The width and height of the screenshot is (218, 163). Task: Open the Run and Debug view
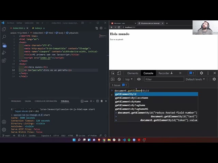point(4,53)
